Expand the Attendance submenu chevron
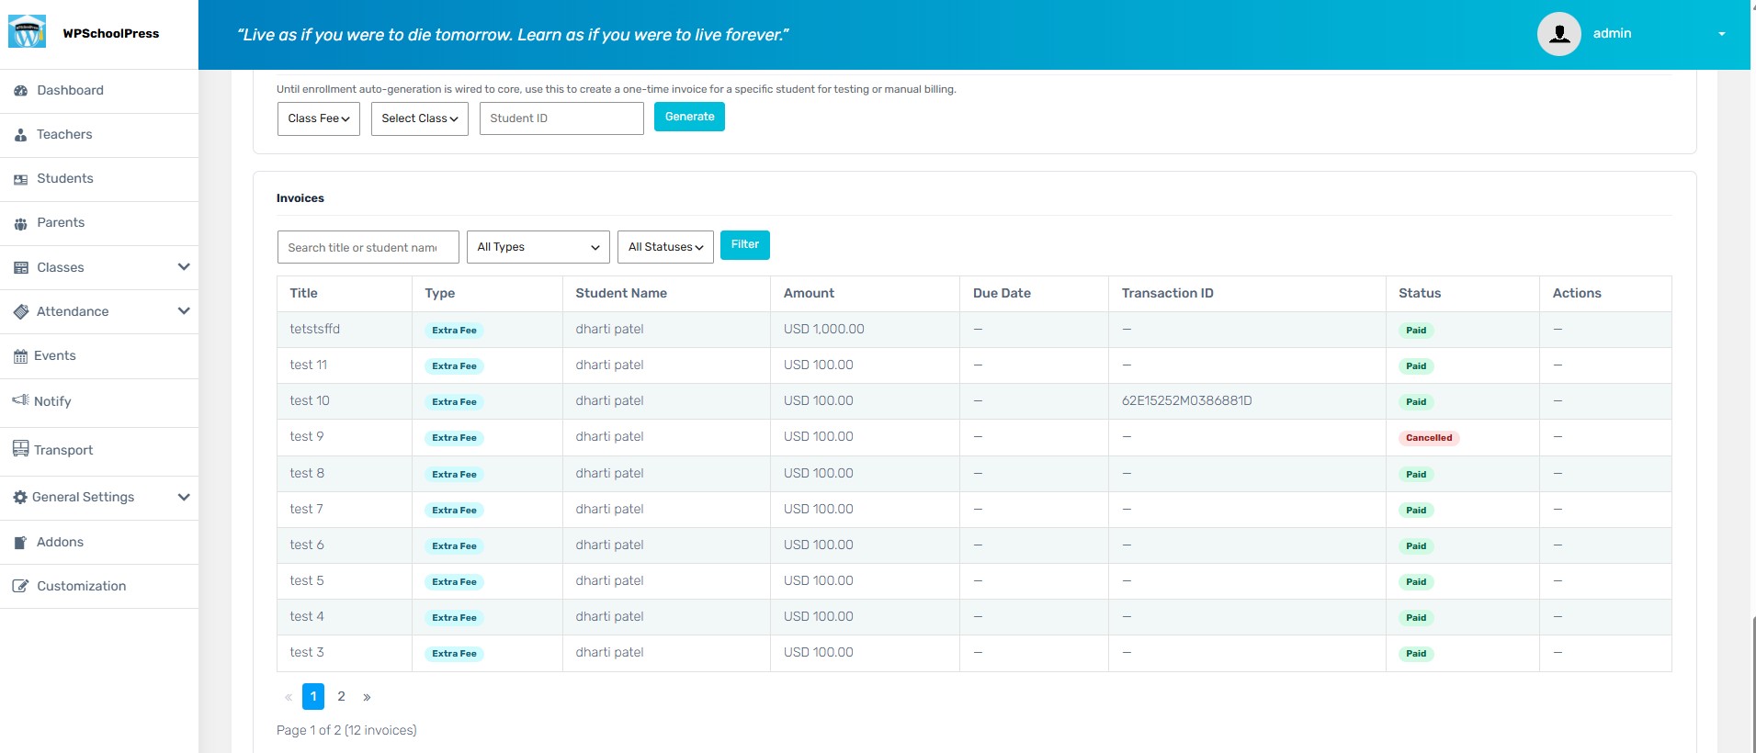The image size is (1756, 753). coord(184,311)
